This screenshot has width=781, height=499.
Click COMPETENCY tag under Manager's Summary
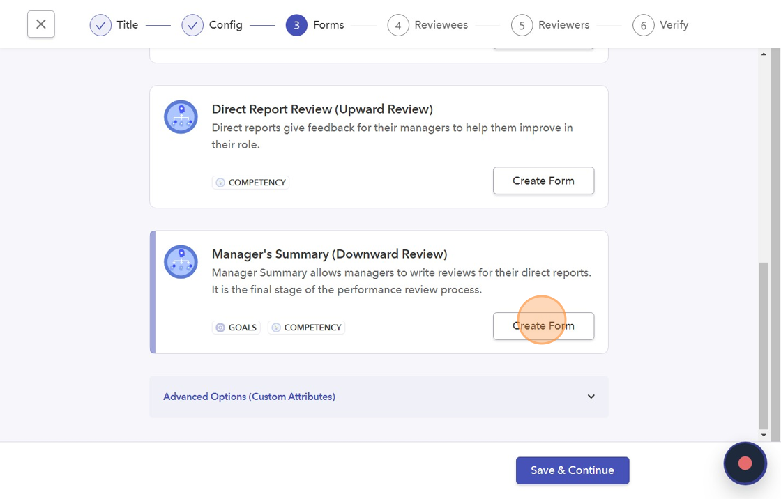click(306, 327)
